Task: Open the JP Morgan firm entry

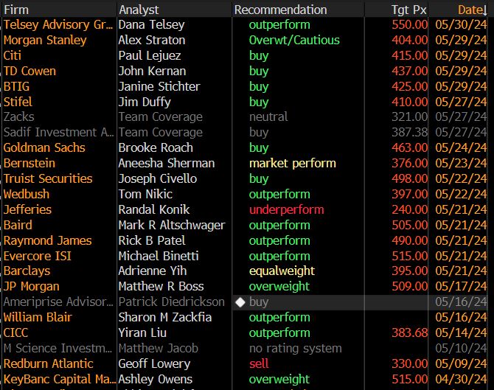Action: pos(32,286)
